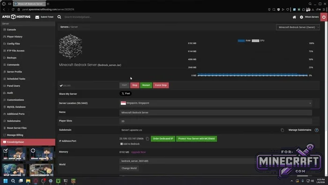Open settings gear icon in header
The width and height of the screenshot is (328, 185).
[301, 17]
